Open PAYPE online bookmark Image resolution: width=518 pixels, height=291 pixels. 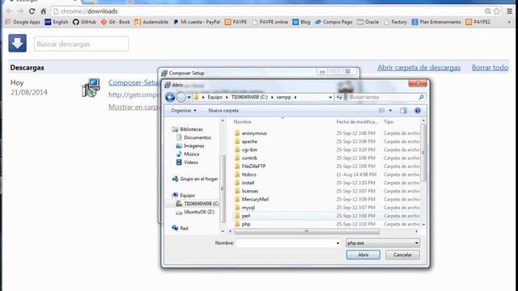[x=270, y=22]
